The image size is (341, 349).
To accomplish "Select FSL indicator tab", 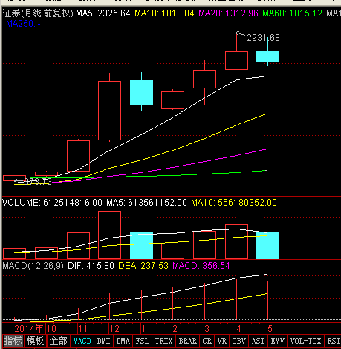I will tap(143, 341).
